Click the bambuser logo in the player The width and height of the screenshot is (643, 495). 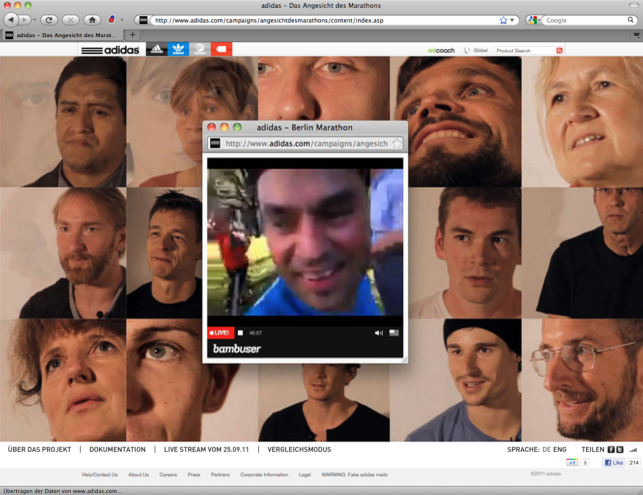click(x=237, y=349)
